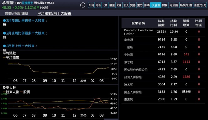Screen dimensions: 208x120
Task: Click the 新上榜 label
Action: click(x=186, y=92)
